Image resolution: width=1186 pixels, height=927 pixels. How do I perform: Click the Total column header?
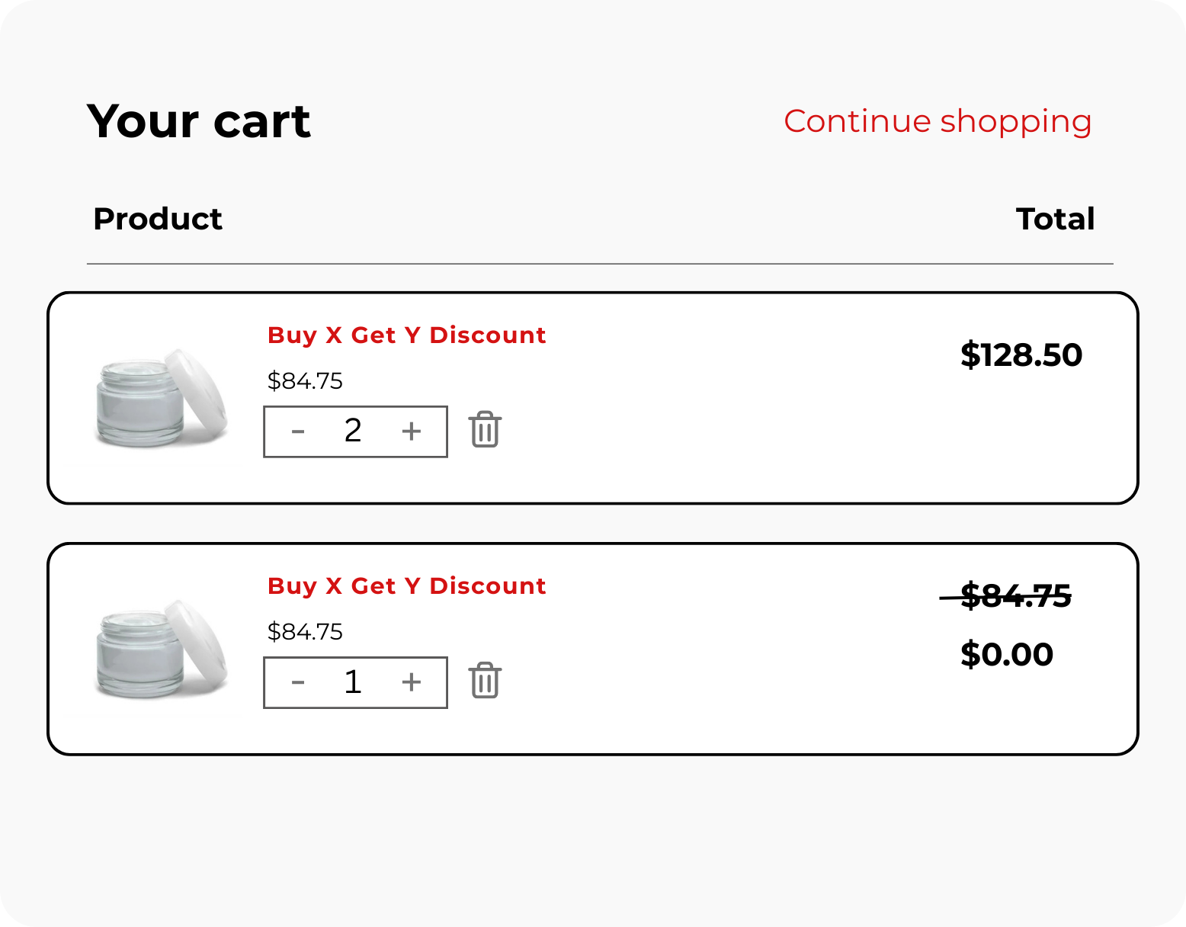[1055, 220]
